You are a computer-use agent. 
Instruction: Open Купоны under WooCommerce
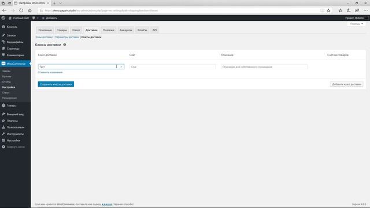pos(6,76)
